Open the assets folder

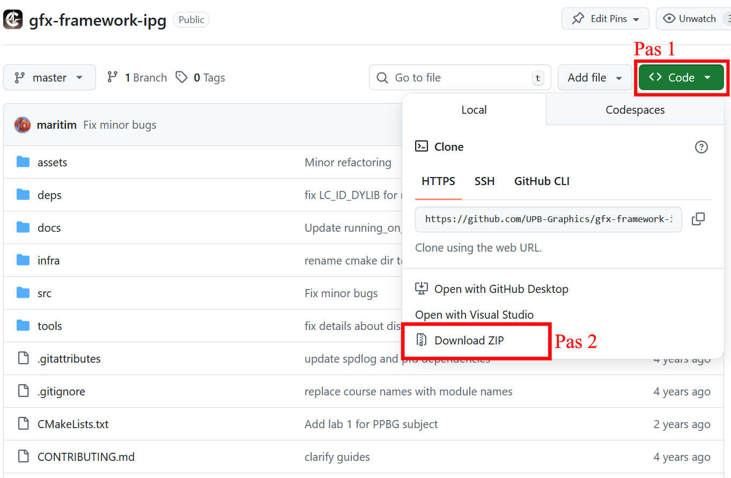pyautogui.click(x=52, y=163)
